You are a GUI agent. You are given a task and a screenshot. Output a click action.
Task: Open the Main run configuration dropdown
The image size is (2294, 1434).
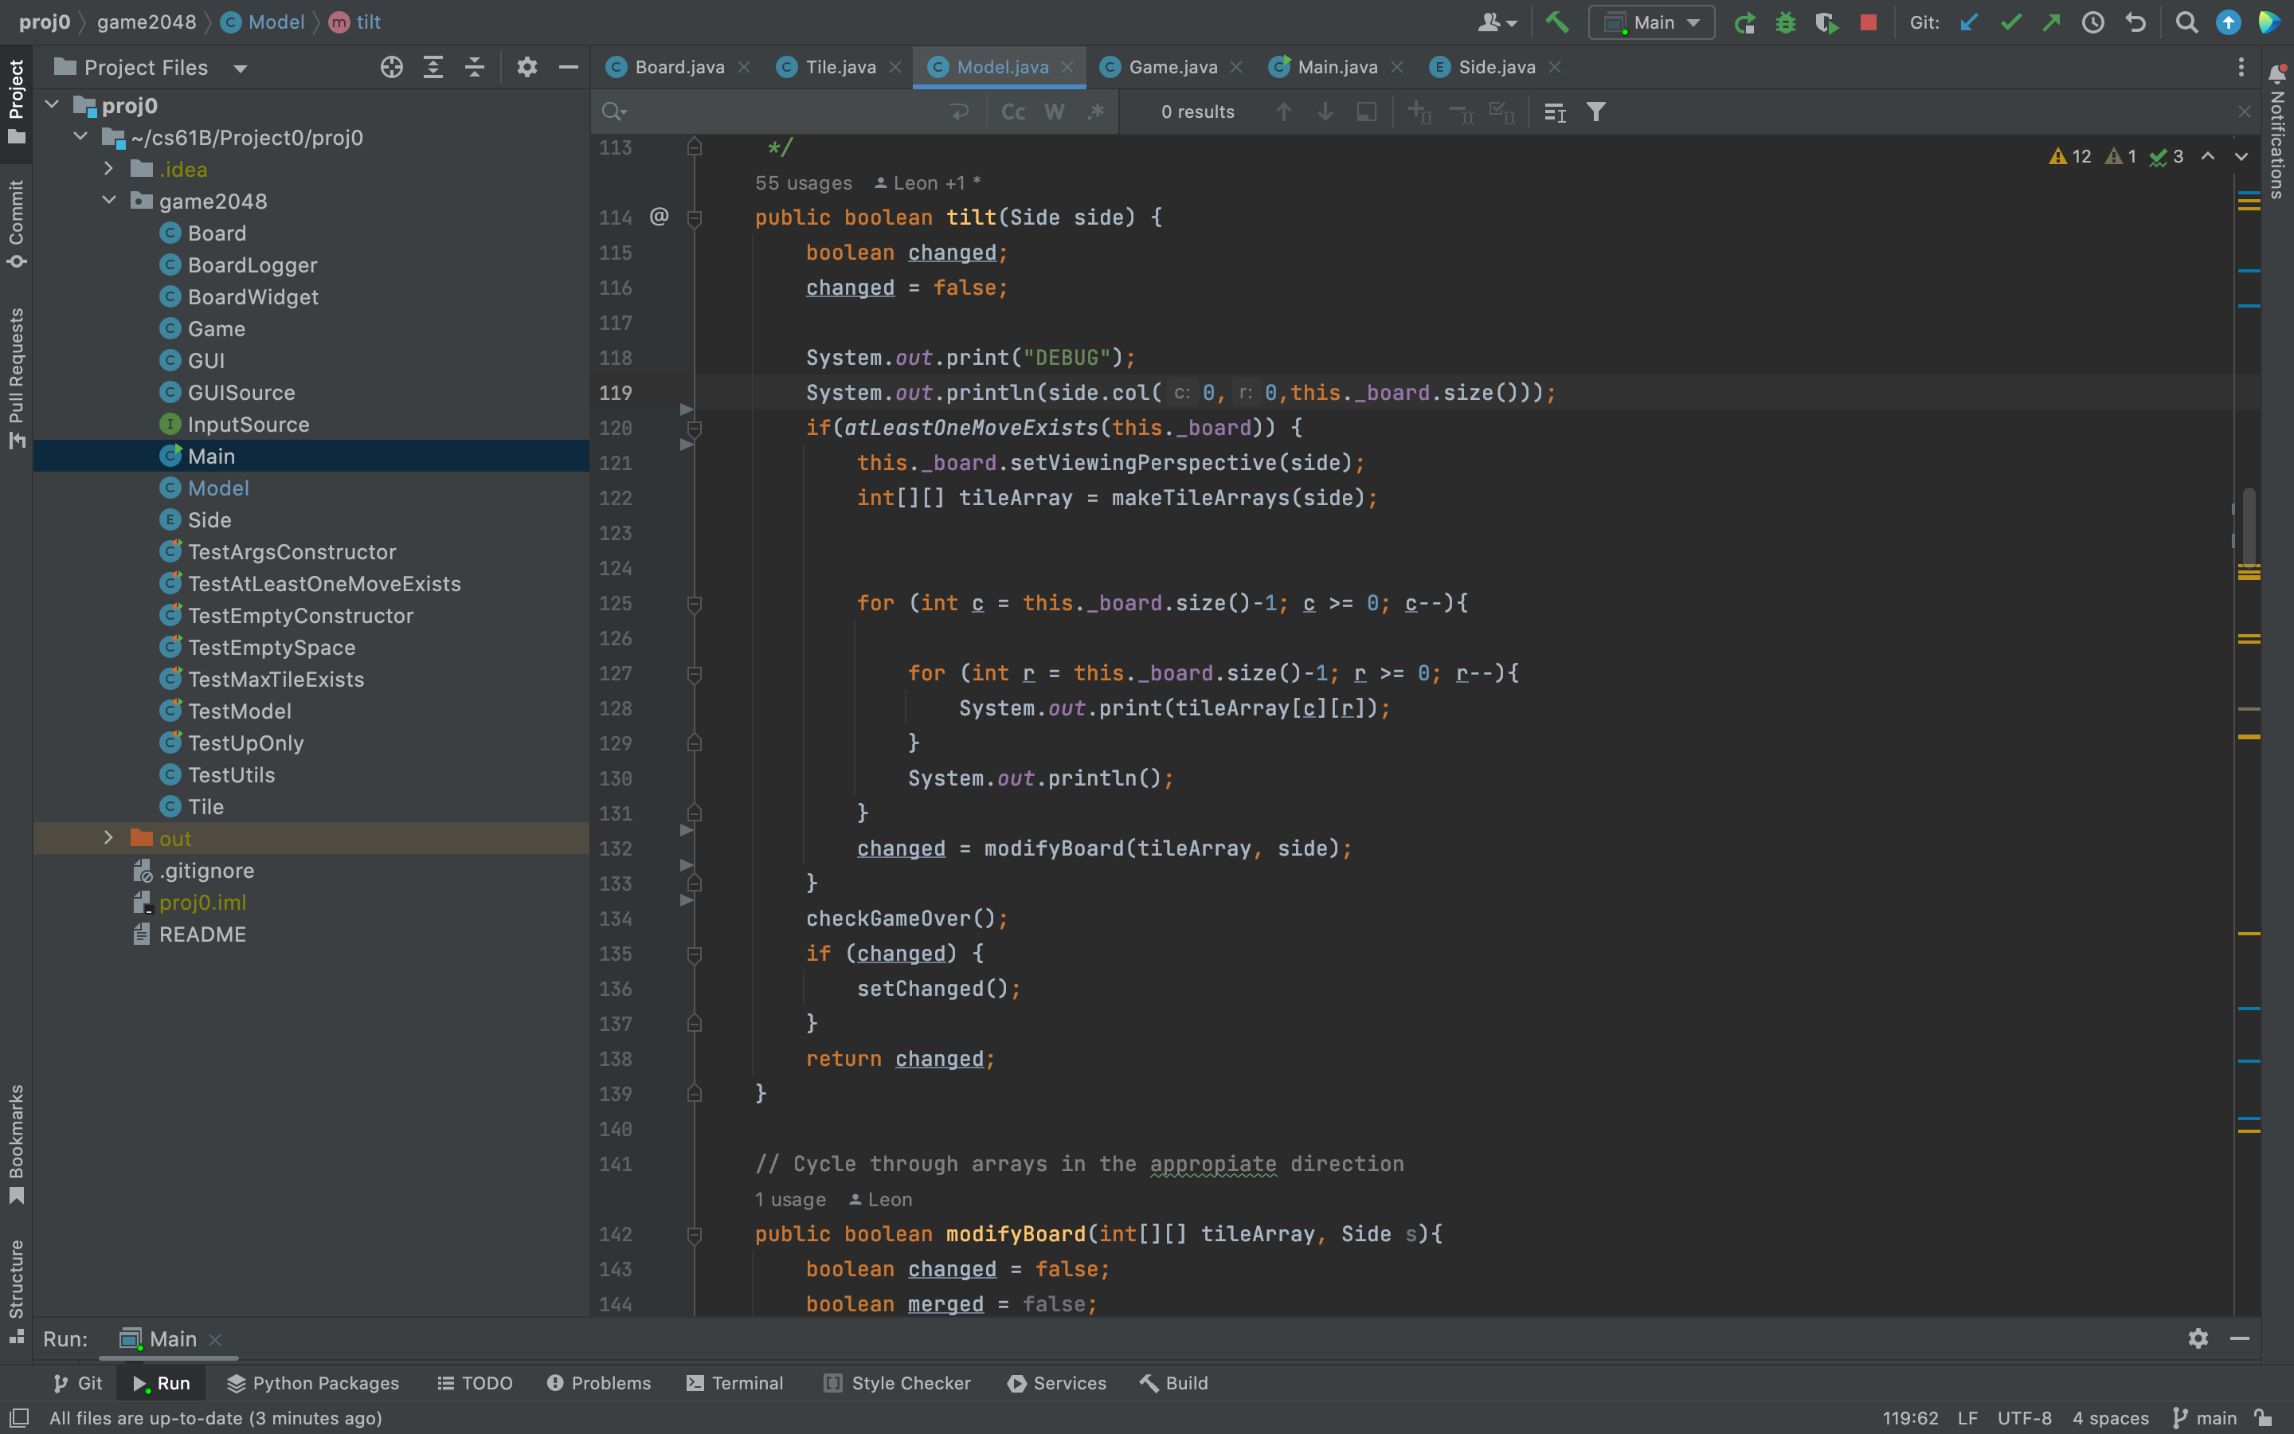click(1652, 22)
